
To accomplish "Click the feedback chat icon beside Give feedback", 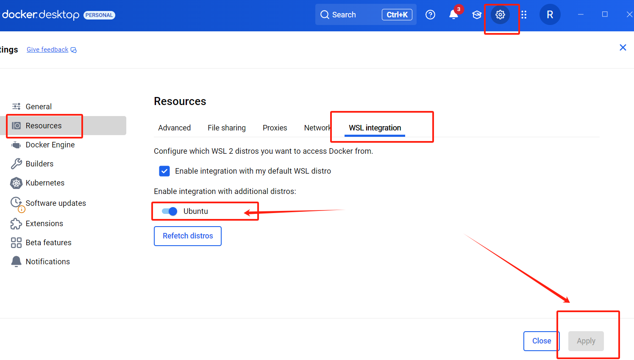I will pos(74,50).
